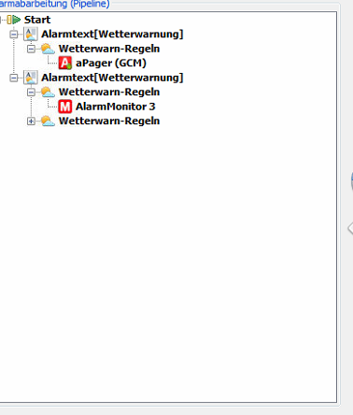Screen dimensions: 353x415
Task: Click weather icon of Wetterwarn-Regeln above aPager
Action: [x=48, y=49]
